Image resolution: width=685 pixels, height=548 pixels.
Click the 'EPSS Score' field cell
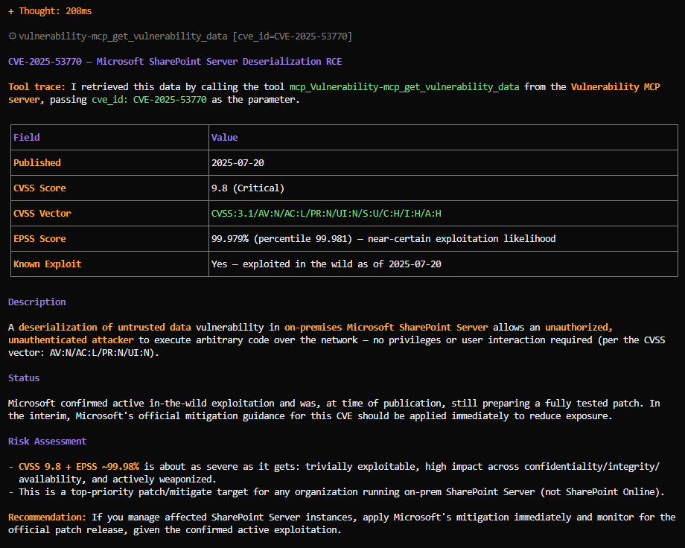(109, 239)
